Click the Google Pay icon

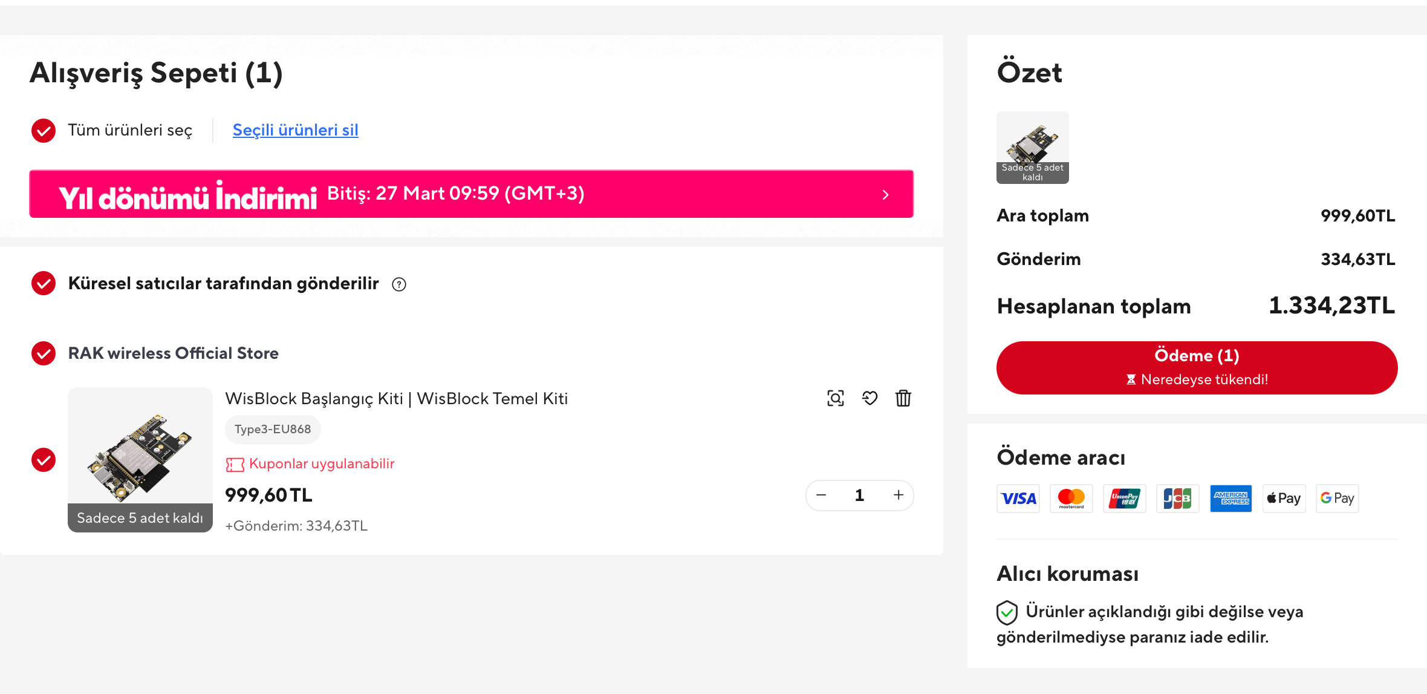pyautogui.click(x=1338, y=499)
